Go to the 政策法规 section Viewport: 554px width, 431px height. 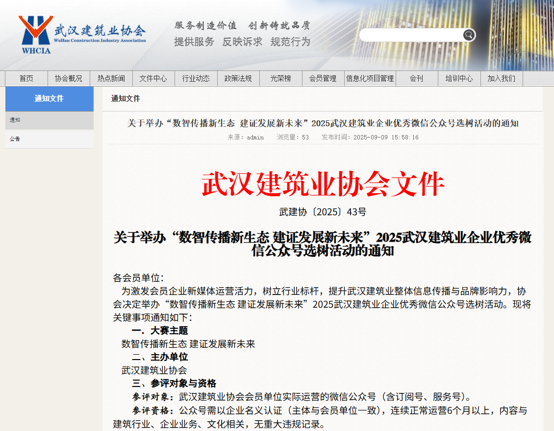[239, 78]
